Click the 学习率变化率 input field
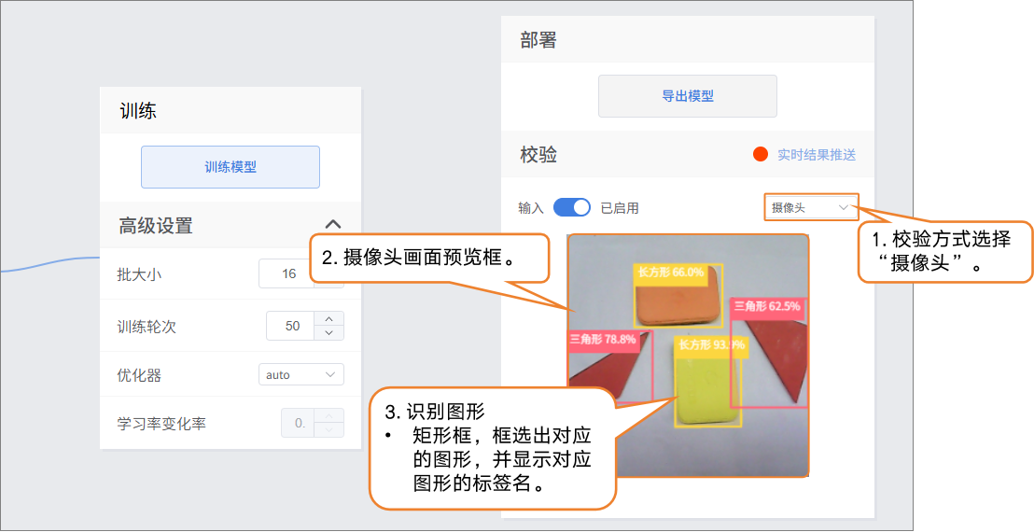This screenshot has width=1034, height=532. point(299,423)
